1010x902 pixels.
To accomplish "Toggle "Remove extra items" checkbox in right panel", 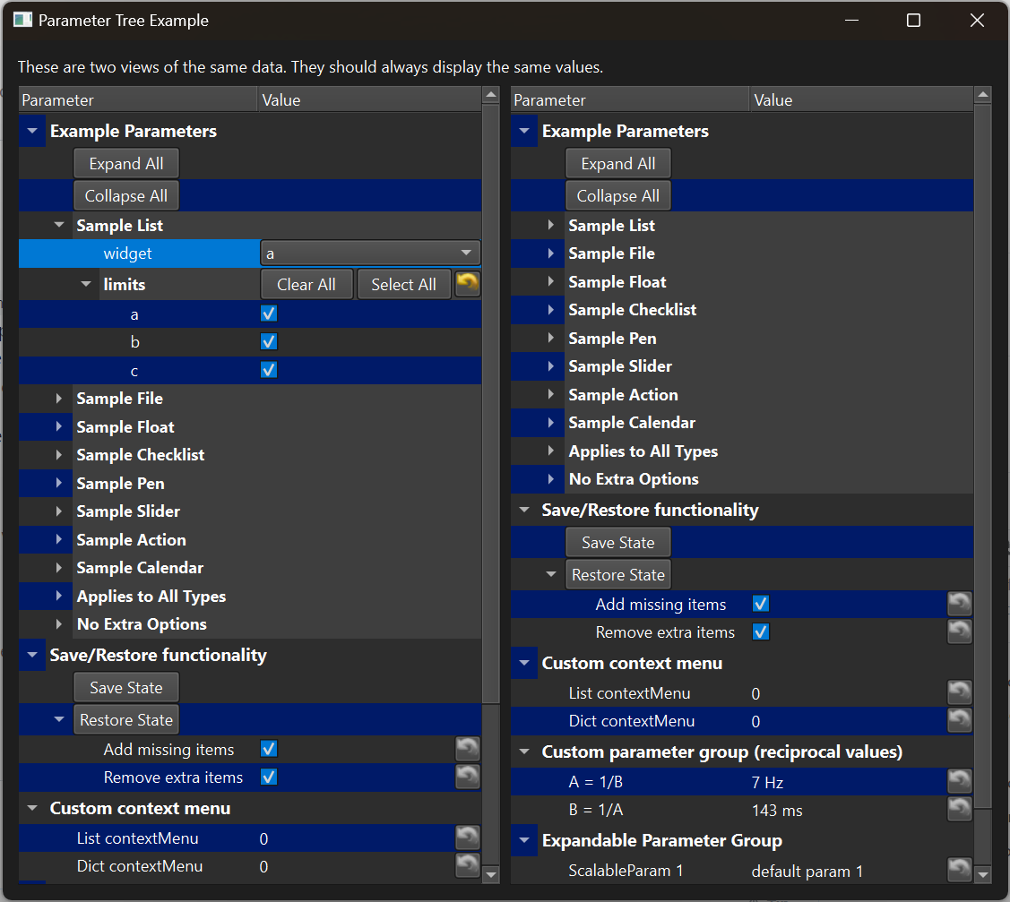I will click(x=760, y=631).
